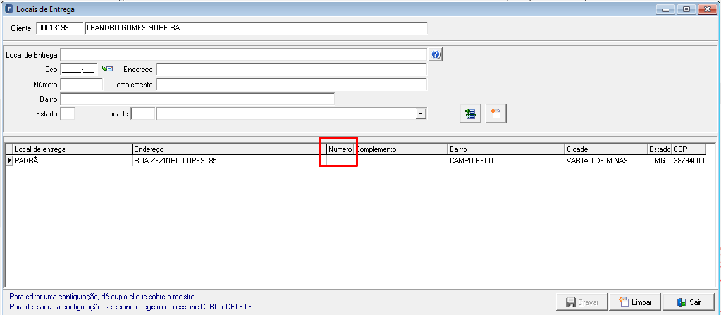Screen dimensions: 721x315
Task: Maximize the Locais de Entrega window
Action: click(686, 9)
